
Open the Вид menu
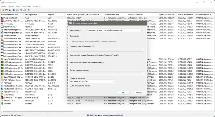[x=18, y=6]
